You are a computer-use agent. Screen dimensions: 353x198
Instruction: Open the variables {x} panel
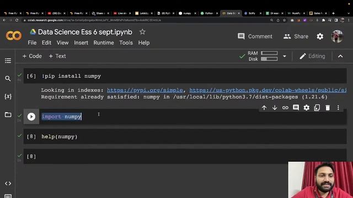pos(8,96)
